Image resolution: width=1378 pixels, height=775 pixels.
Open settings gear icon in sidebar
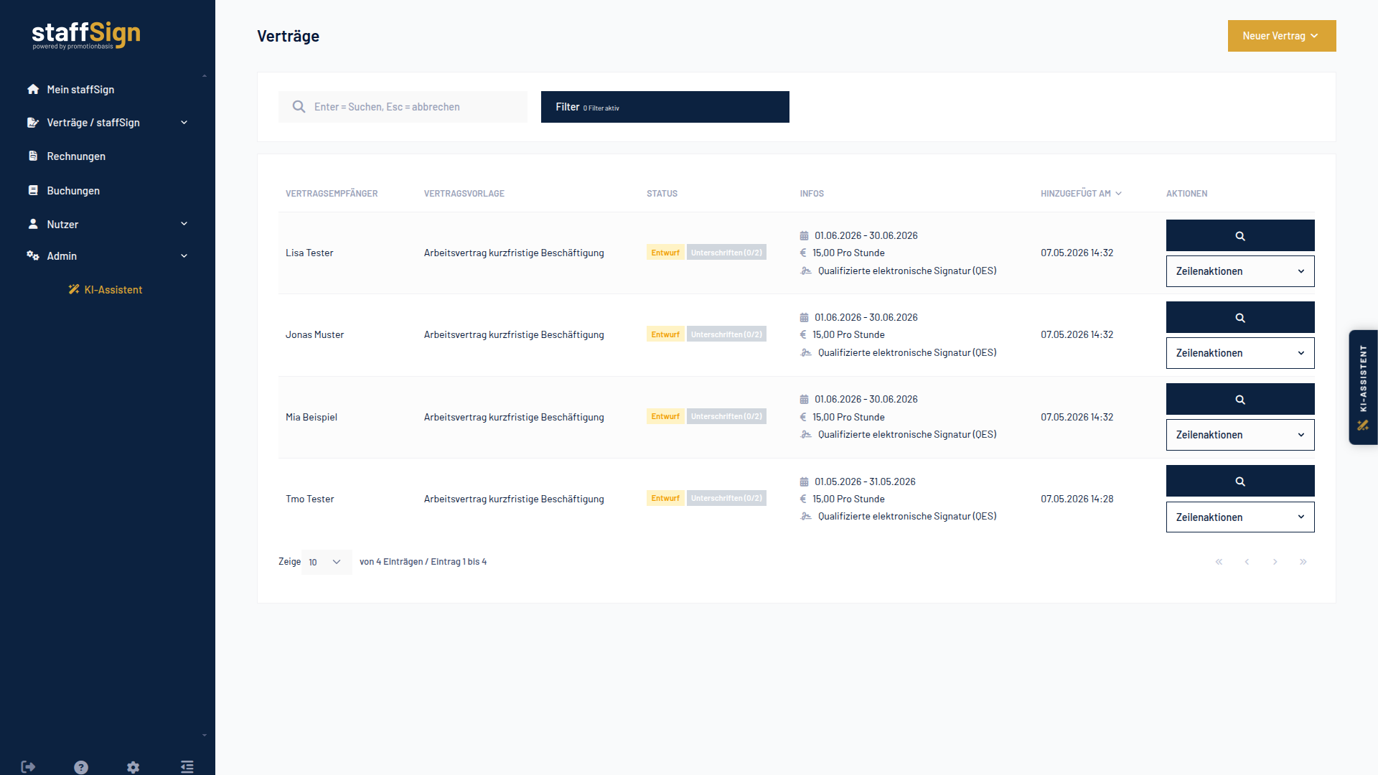click(x=133, y=767)
